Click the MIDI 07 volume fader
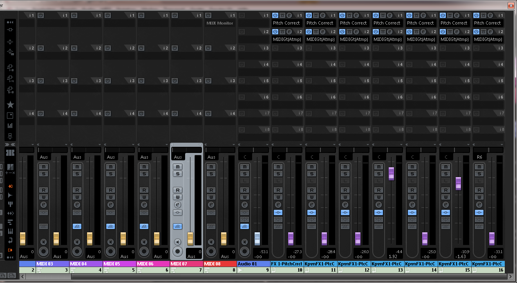The image size is (517, 283). click(x=190, y=238)
